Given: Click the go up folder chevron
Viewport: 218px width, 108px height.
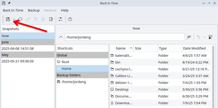Looking at the screenshot, I should pyautogui.click(x=61, y=37).
